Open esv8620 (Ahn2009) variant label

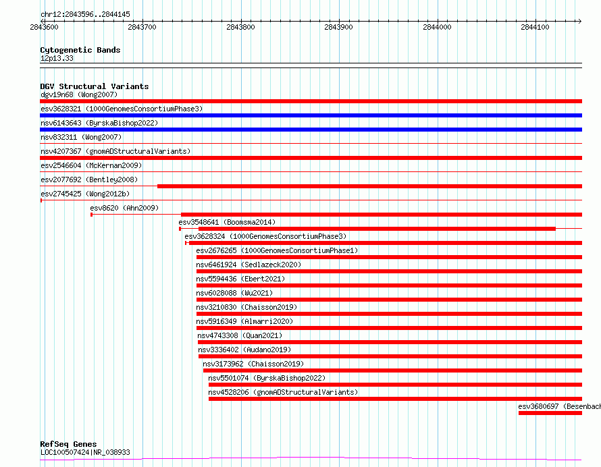[x=124, y=208]
